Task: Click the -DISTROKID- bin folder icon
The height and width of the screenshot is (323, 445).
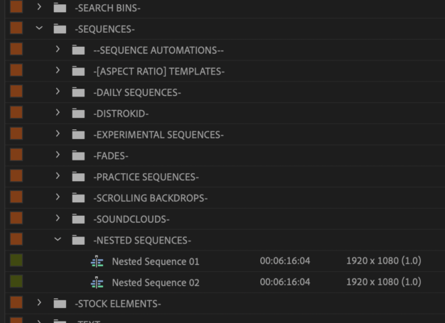Action: (x=78, y=114)
